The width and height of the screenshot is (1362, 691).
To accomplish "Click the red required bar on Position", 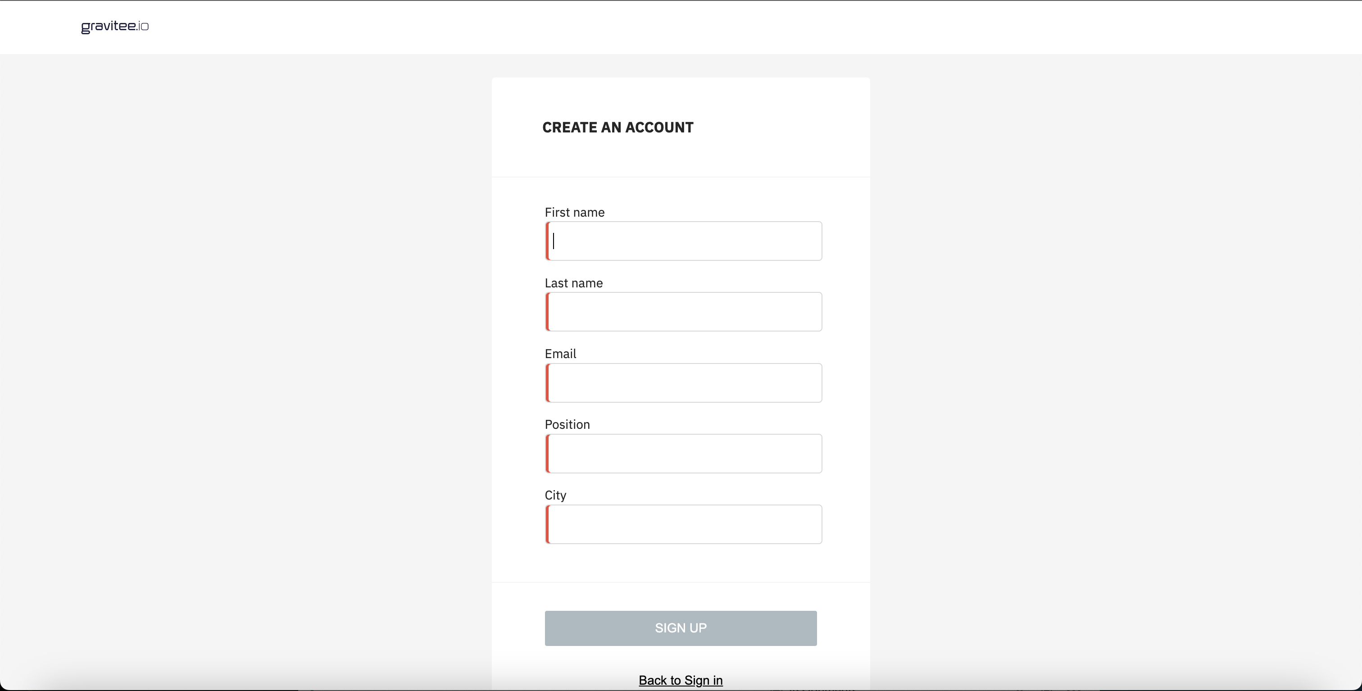I will point(548,454).
